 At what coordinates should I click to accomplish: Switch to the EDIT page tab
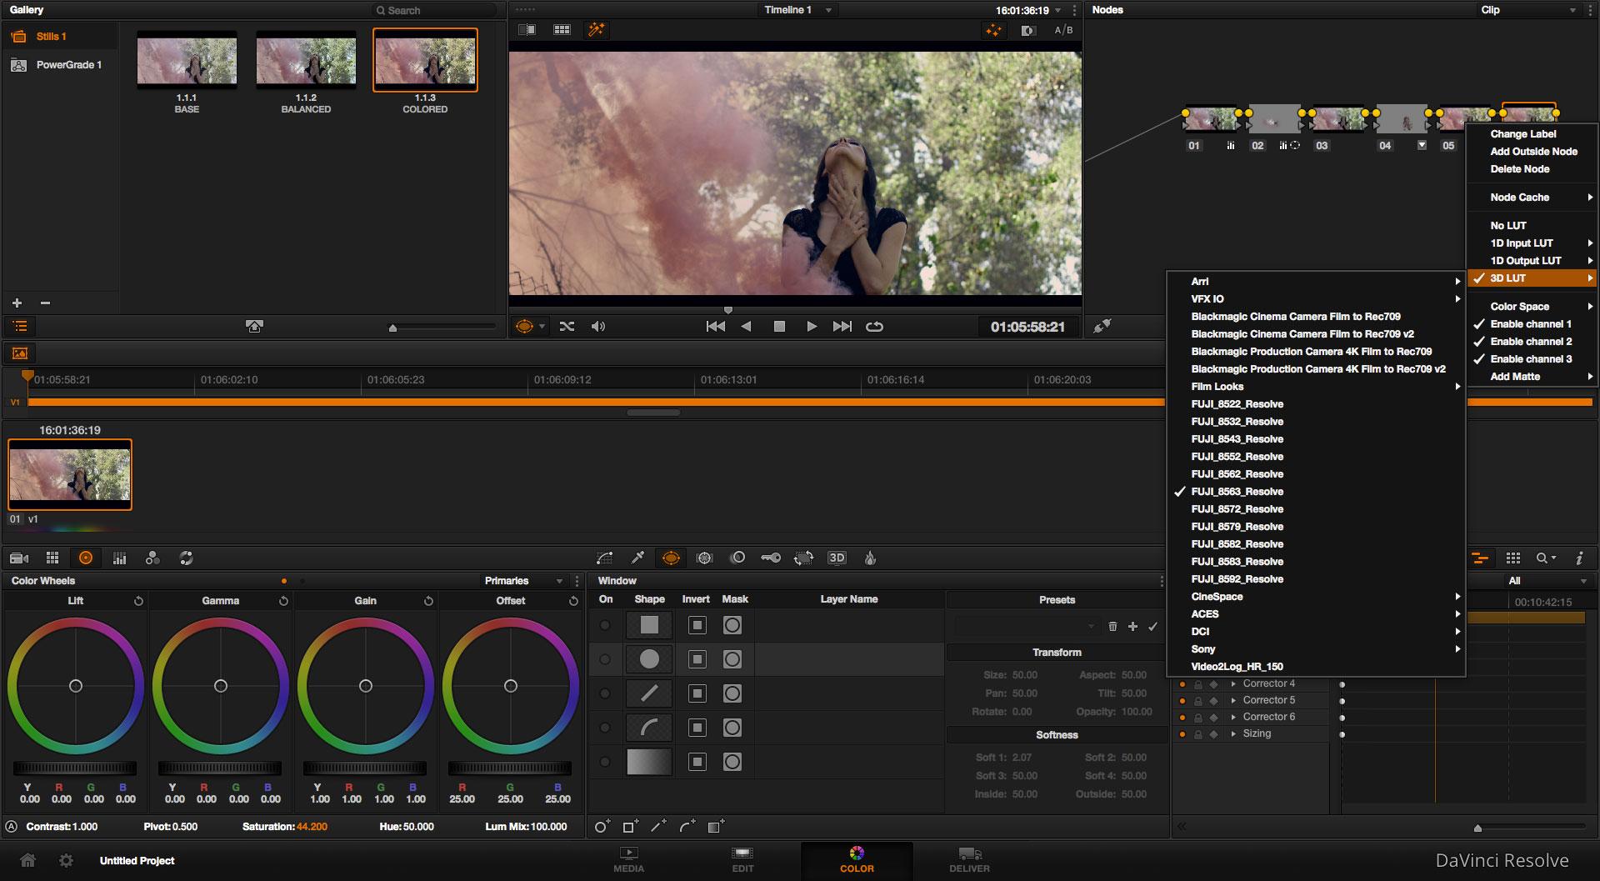tap(742, 860)
